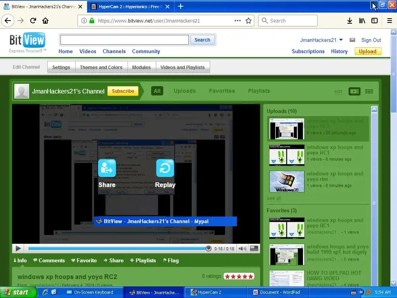Click the browser Back arrow
The image size is (397, 298).
(8, 21)
